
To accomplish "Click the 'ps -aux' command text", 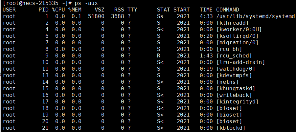I will (86, 3).
